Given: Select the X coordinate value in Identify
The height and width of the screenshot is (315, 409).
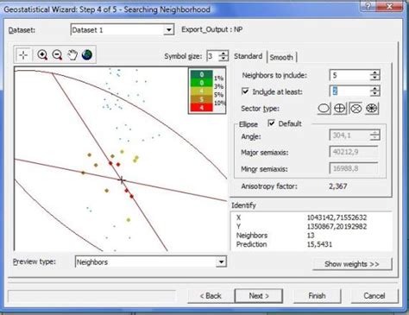Looking at the screenshot, I should pos(337,217).
